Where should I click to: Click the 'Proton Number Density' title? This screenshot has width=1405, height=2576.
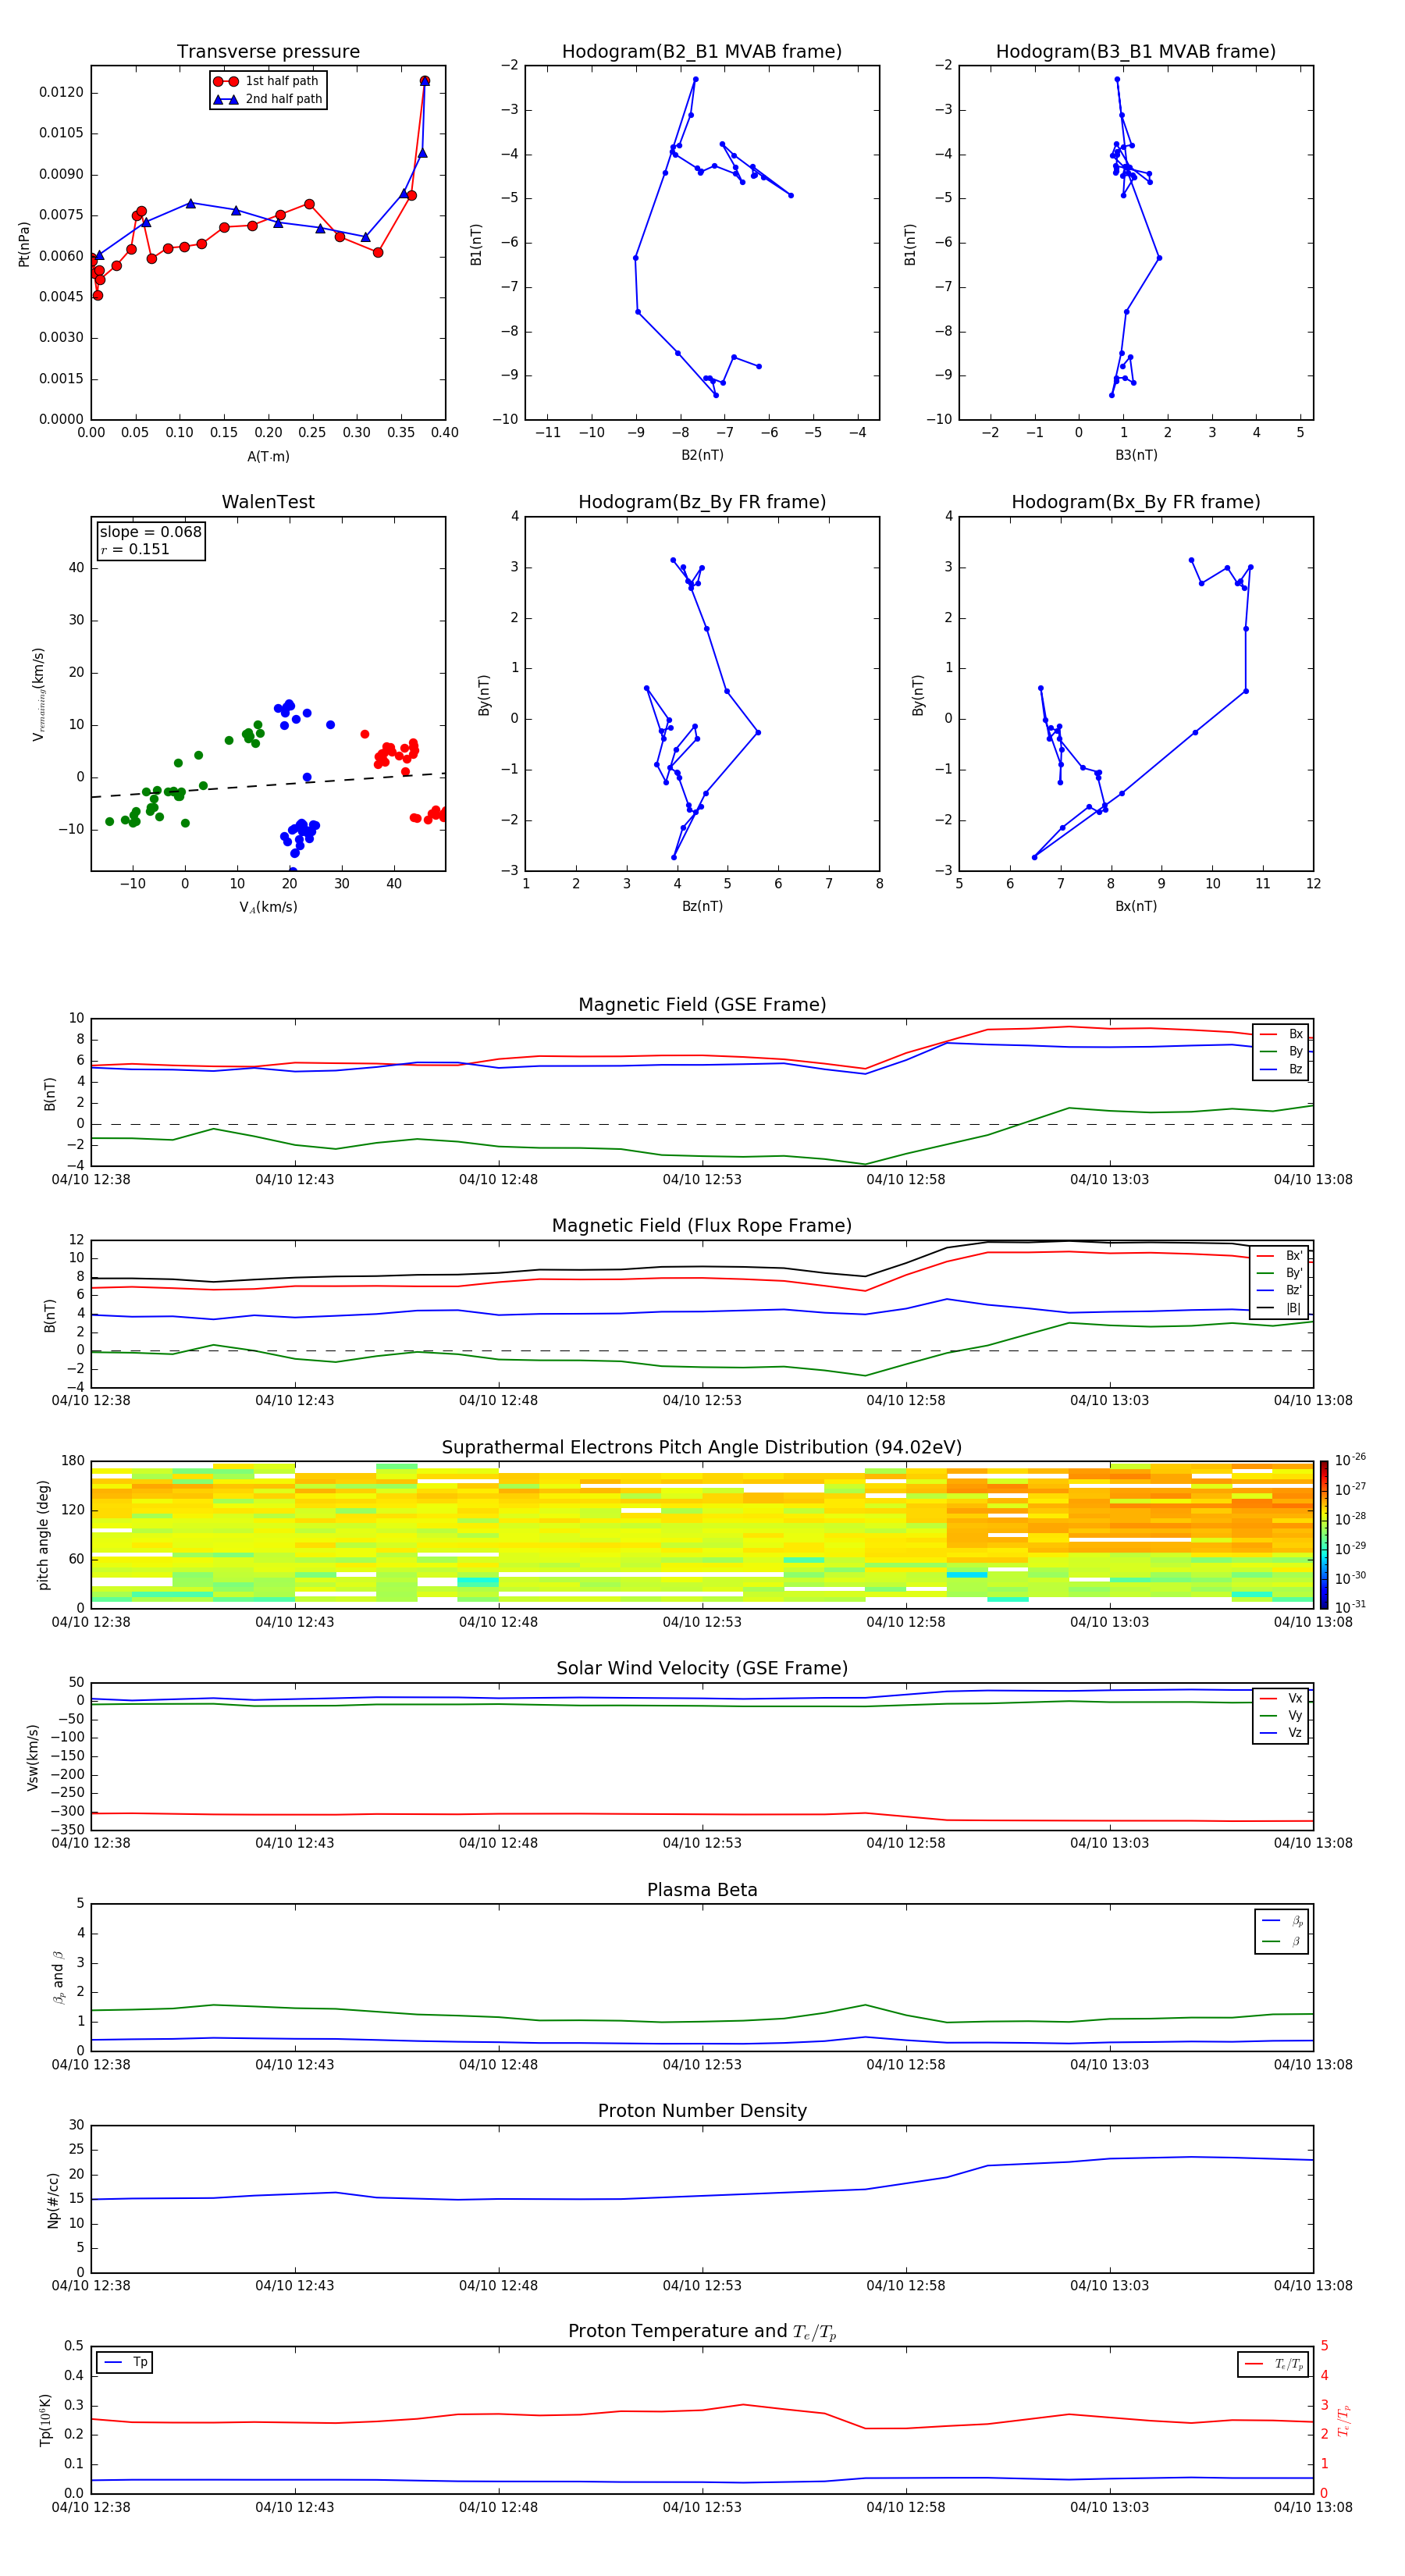point(702,2111)
